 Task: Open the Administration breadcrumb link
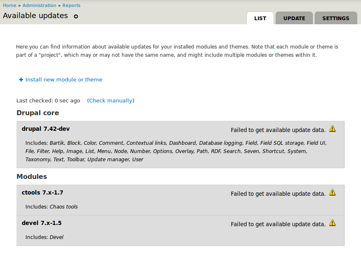click(39, 5)
